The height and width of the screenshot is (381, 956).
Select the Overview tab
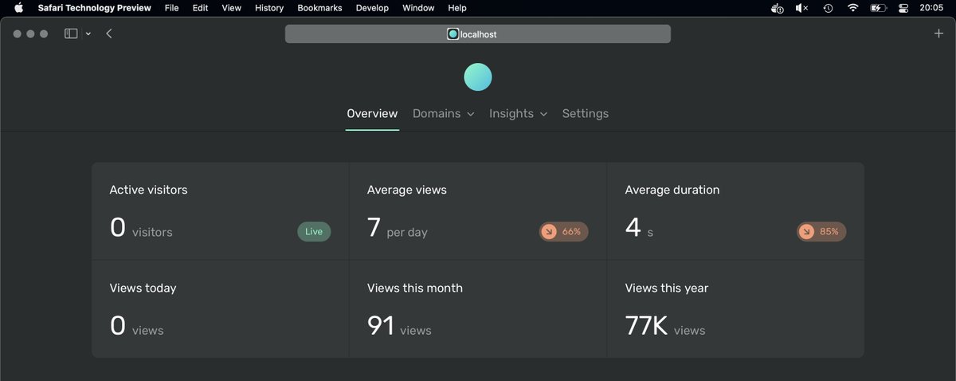(372, 114)
